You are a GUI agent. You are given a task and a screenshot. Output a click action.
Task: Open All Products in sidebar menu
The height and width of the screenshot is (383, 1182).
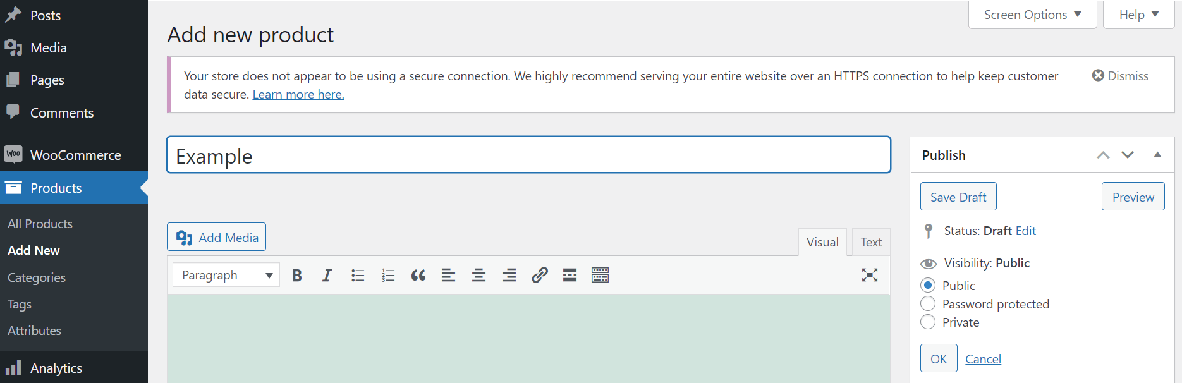[40, 224]
